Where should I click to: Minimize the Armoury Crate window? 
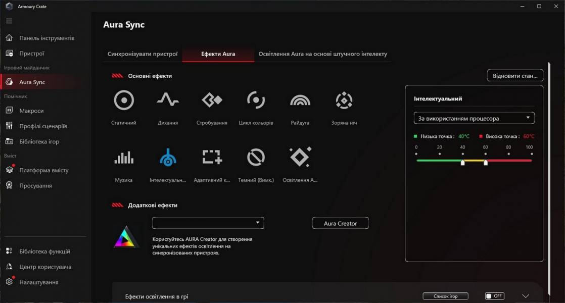click(522, 6)
